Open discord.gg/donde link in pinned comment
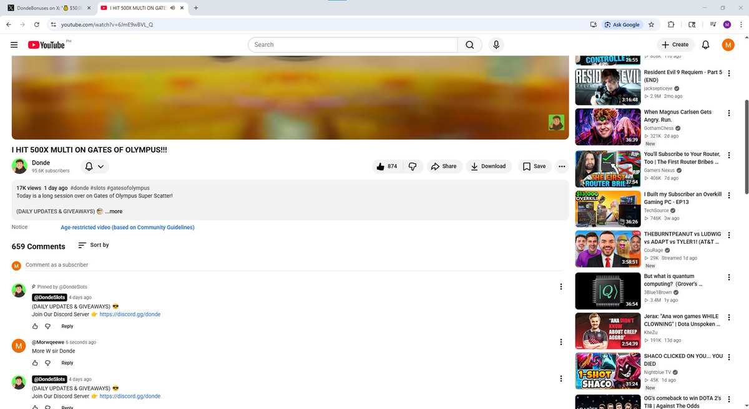 [130, 314]
